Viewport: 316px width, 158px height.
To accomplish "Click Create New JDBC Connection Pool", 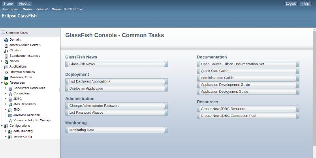I will pos(248,116).
